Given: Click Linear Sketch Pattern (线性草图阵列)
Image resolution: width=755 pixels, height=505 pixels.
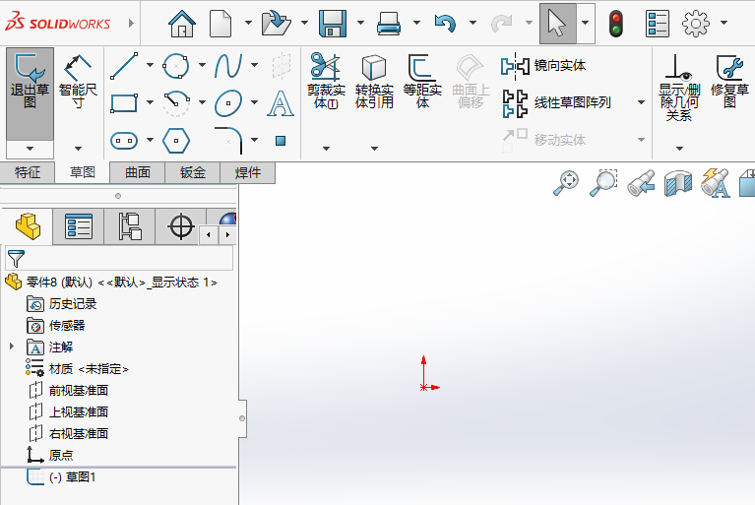Looking at the screenshot, I should [556, 102].
